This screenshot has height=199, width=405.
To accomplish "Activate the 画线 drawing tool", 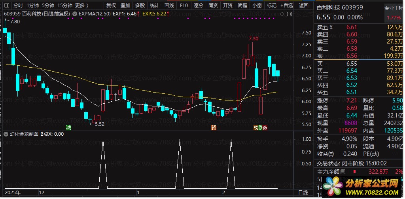I will coord(169,6).
